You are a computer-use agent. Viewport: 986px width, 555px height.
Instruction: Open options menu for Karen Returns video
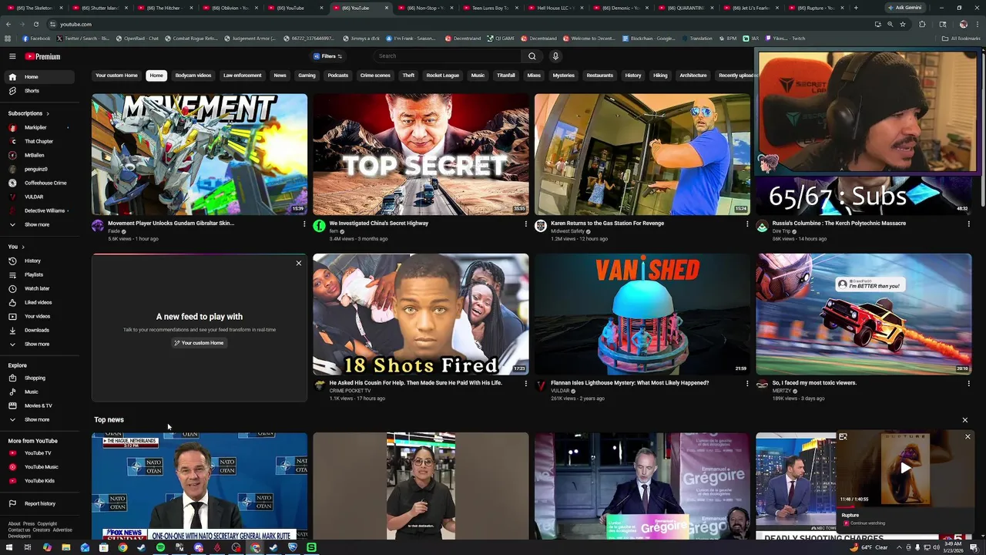tap(747, 224)
